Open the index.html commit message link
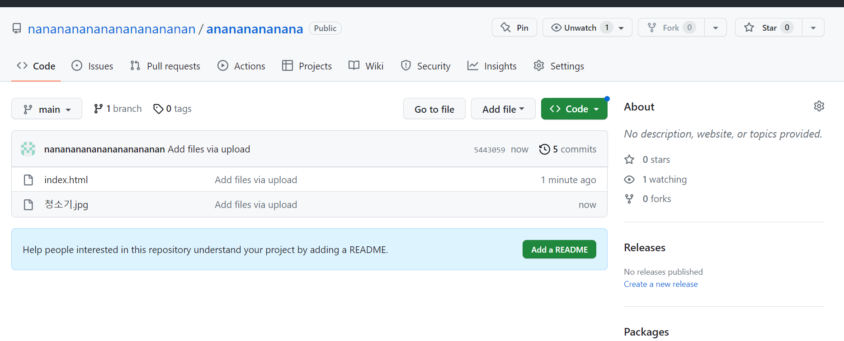Screen dimensions: 844x341 coord(256,180)
